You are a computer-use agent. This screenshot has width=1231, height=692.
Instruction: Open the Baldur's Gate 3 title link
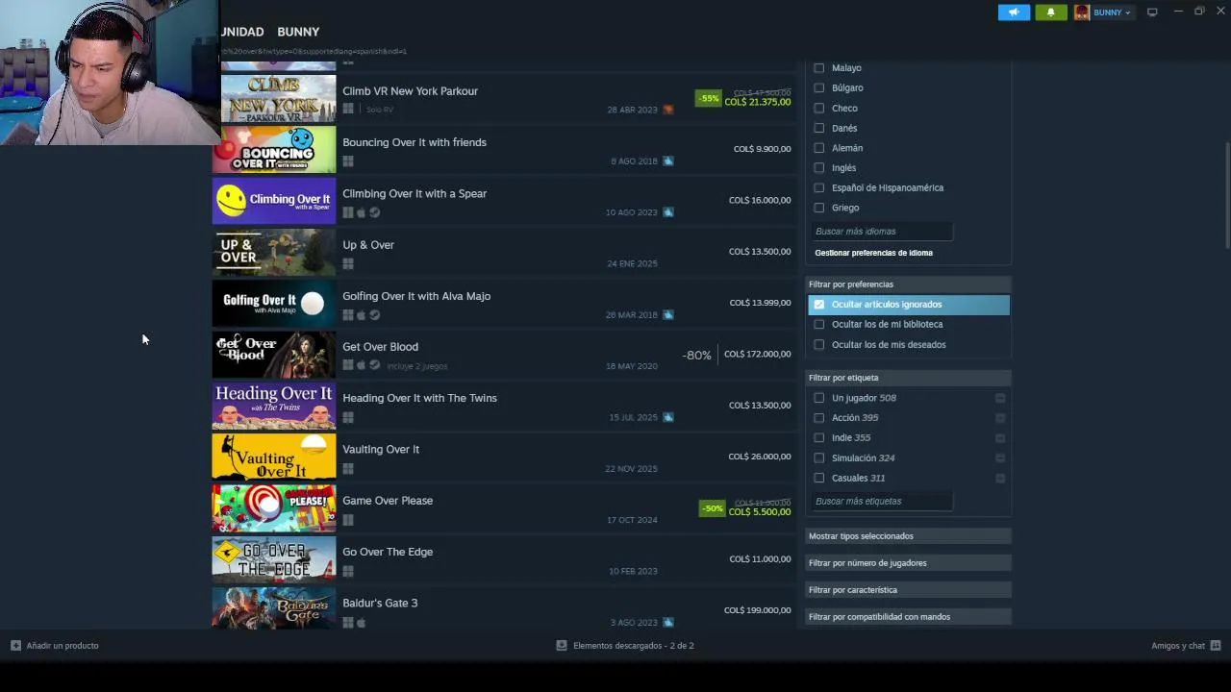[x=380, y=604]
